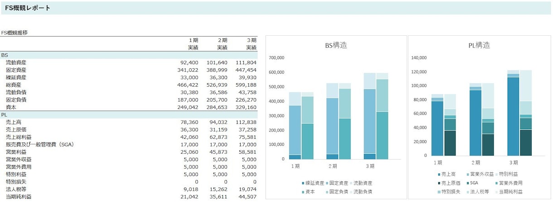
Task: Select the PL section header row
Action: pos(129,115)
